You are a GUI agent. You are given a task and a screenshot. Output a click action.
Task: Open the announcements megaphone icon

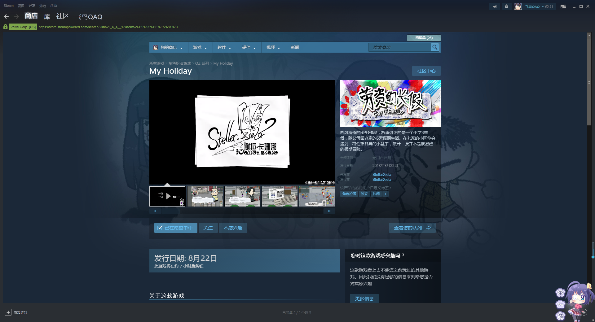[495, 7]
